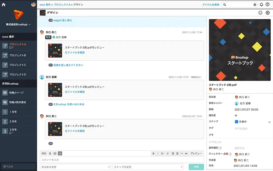
Task: Clear the search box with the X icon
Action: [255, 5]
